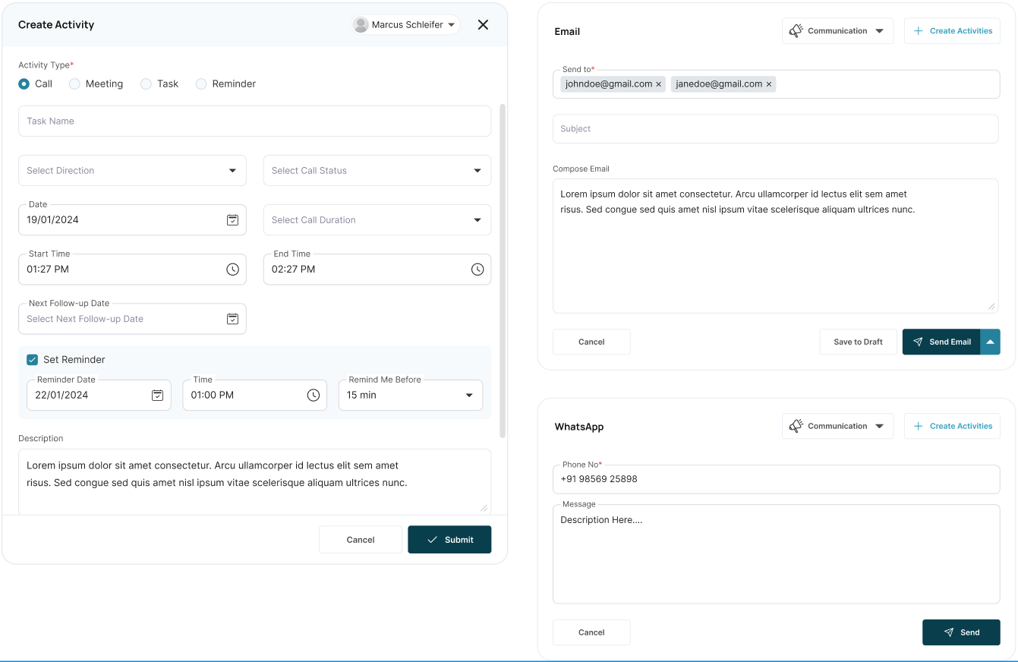The image size is (1018, 662).
Task: Expand the Select Direction dropdown
Action: click(x=232, y=171)
